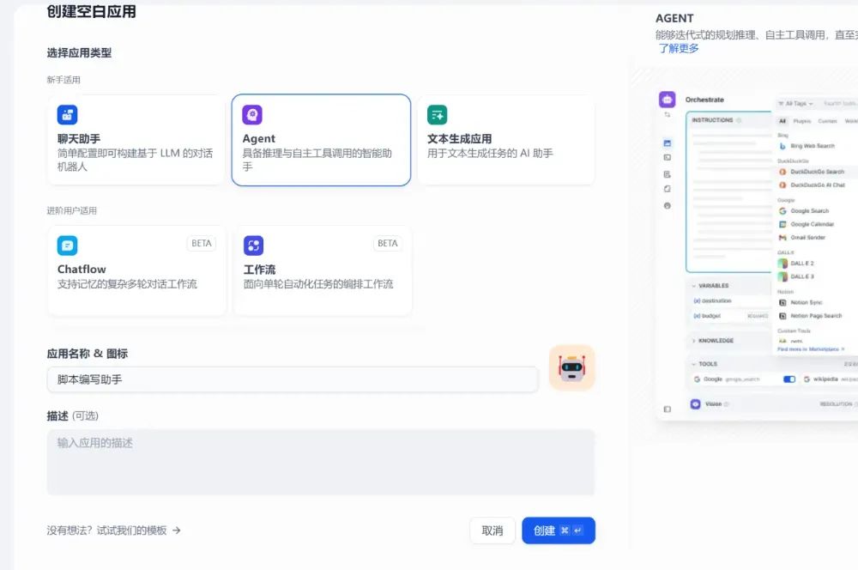Focus the 应用名称 field with 脚本编写助手
The height and width of the screenshot is (570, 858).
pos(293,379)
